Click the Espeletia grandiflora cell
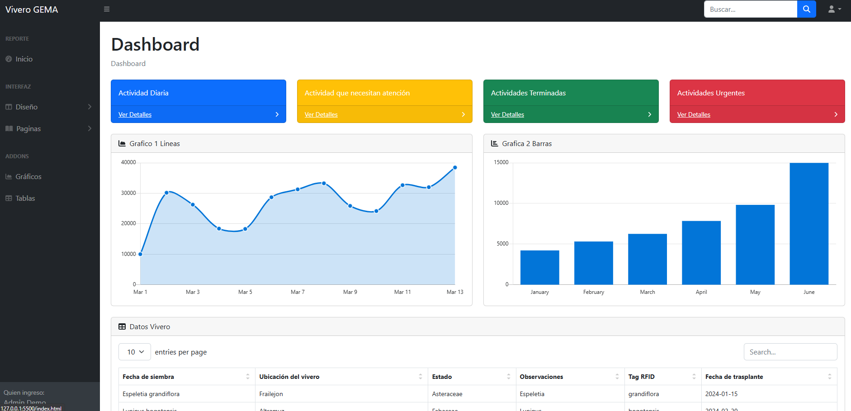 point(187,394)
